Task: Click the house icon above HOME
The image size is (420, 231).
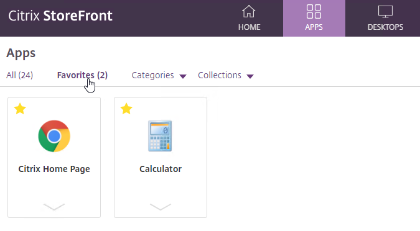Action: [x=248, y=12]
